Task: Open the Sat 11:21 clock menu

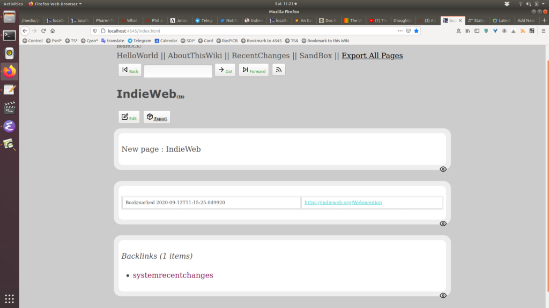Action: [x=286, y=4]
